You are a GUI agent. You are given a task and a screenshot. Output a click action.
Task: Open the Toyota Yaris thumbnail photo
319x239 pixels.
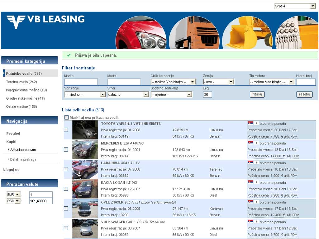[85, 130]
